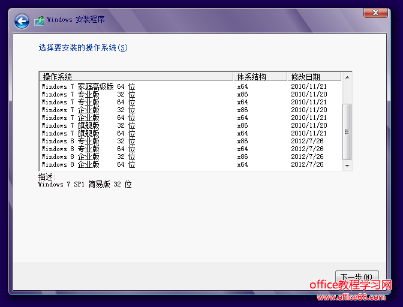
Task: Click 2012/7/26 date of Windows 8 专业版 32 位
Action: (x=307, y=141)
